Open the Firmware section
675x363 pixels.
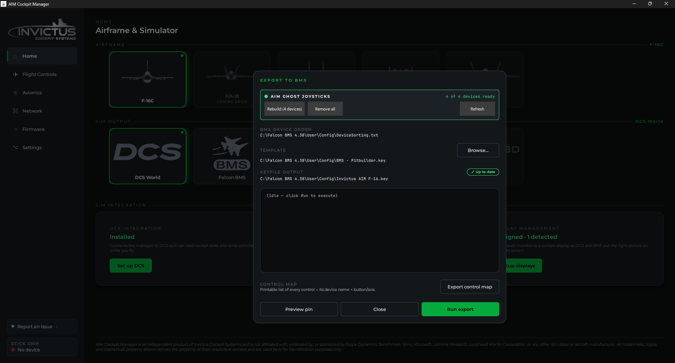pos(42,129)
